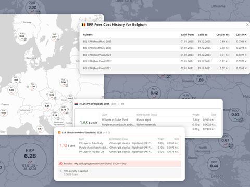Viewport: 250px width, 187px height.
Task: Open the PE layer in Tube 75ml row
Action: point(159,119)
